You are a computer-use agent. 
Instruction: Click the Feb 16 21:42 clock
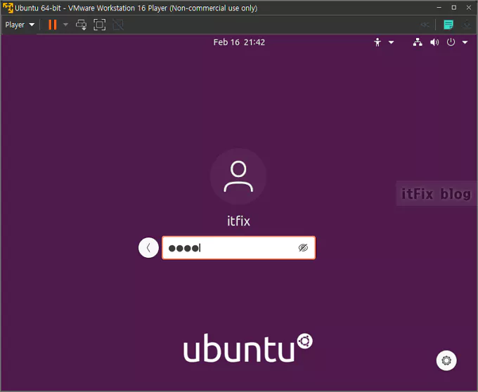(x=239, y=42)
